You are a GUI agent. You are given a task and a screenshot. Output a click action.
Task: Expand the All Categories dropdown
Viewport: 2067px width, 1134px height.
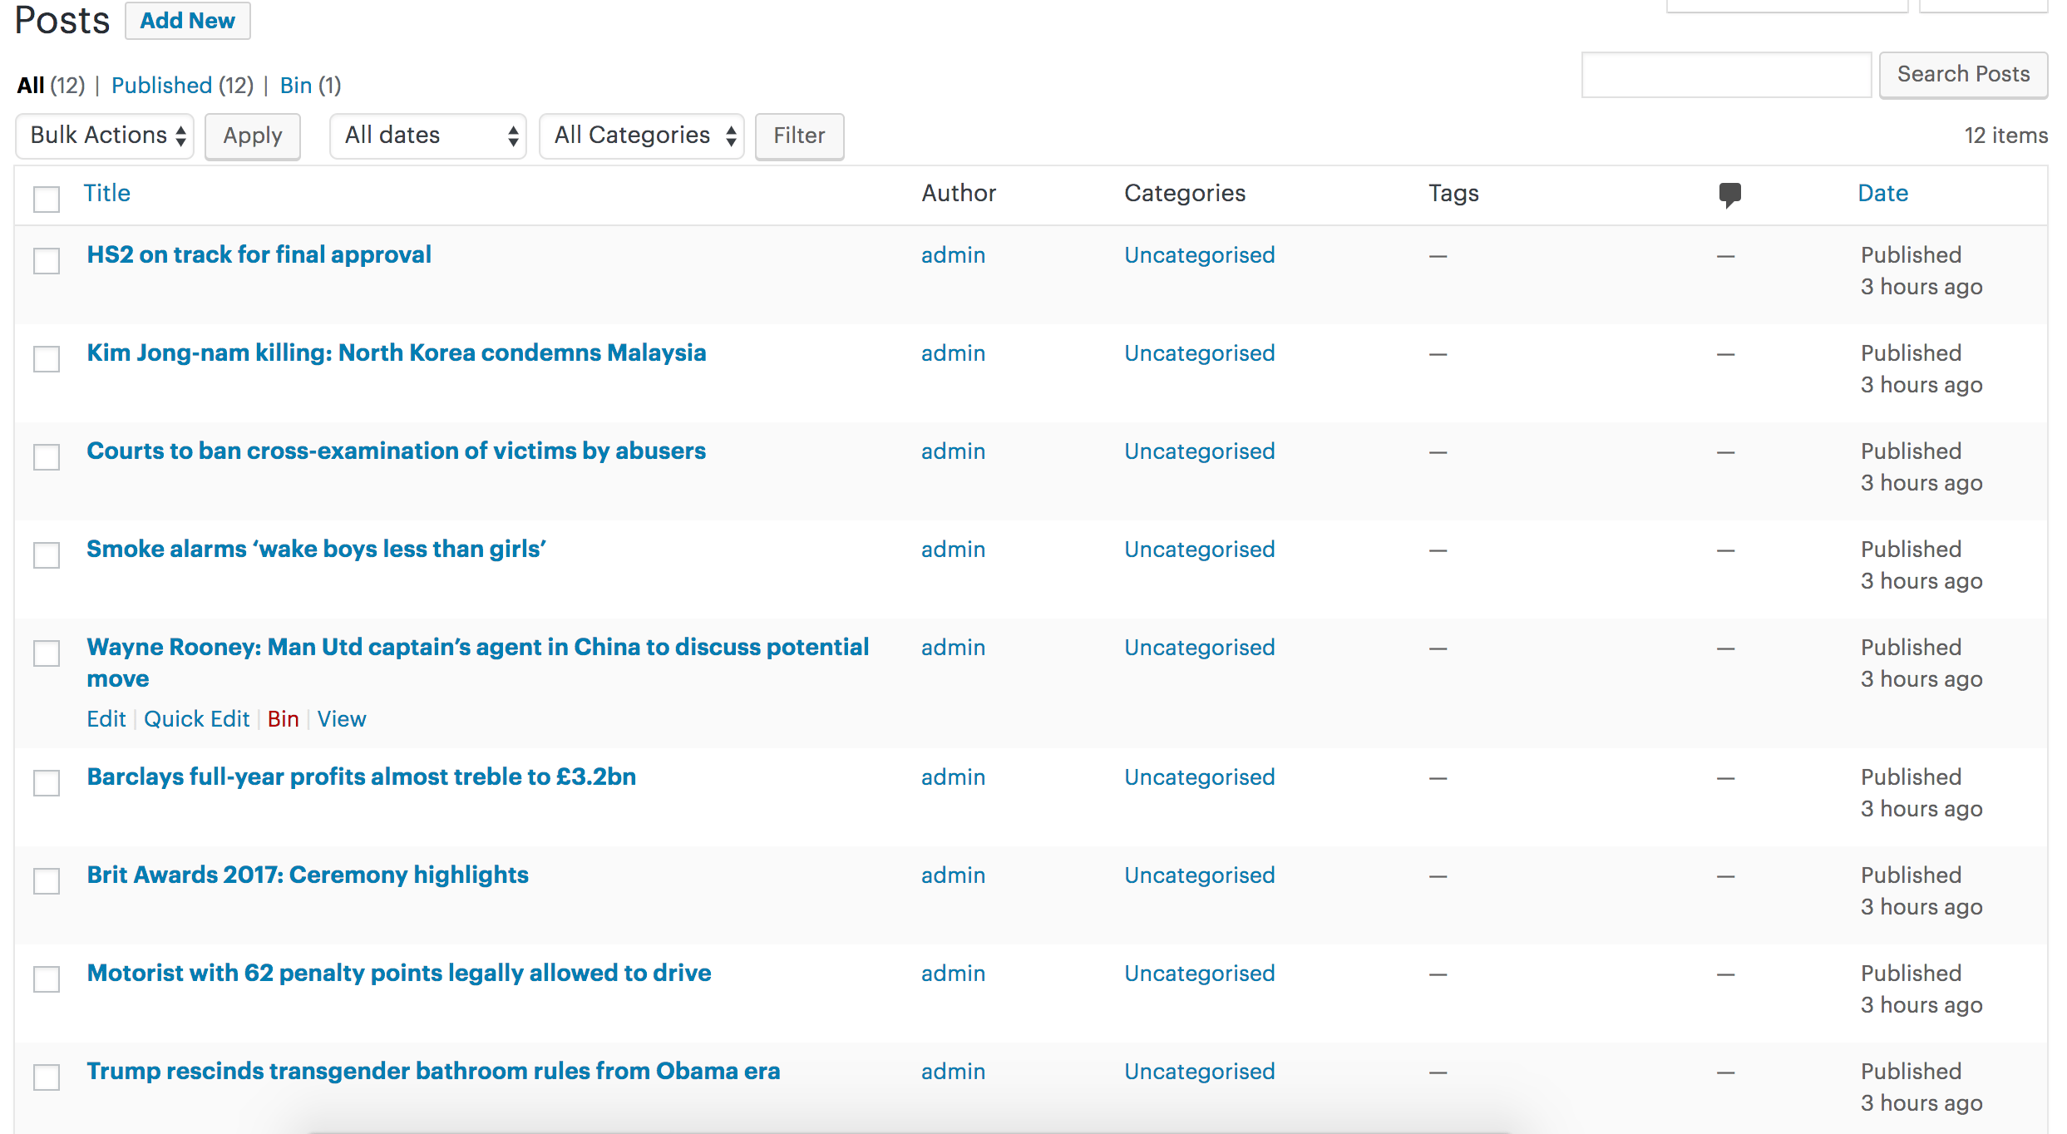coord(642,136)
